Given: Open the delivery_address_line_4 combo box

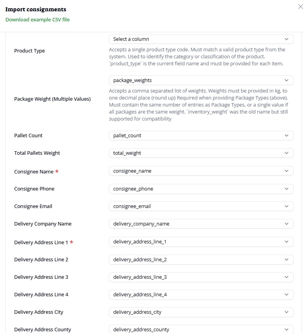Looking at the screenshot, I should tap(201, 295).
